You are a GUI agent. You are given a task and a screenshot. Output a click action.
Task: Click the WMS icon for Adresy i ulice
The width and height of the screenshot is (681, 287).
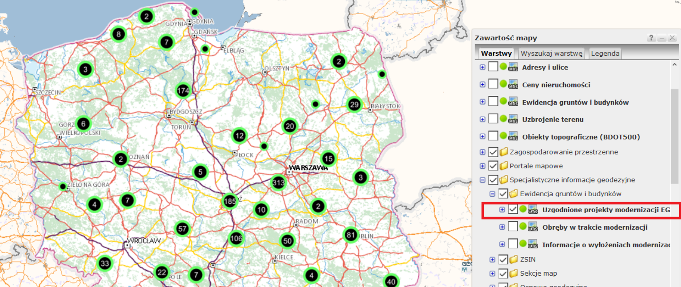(513, 67)
